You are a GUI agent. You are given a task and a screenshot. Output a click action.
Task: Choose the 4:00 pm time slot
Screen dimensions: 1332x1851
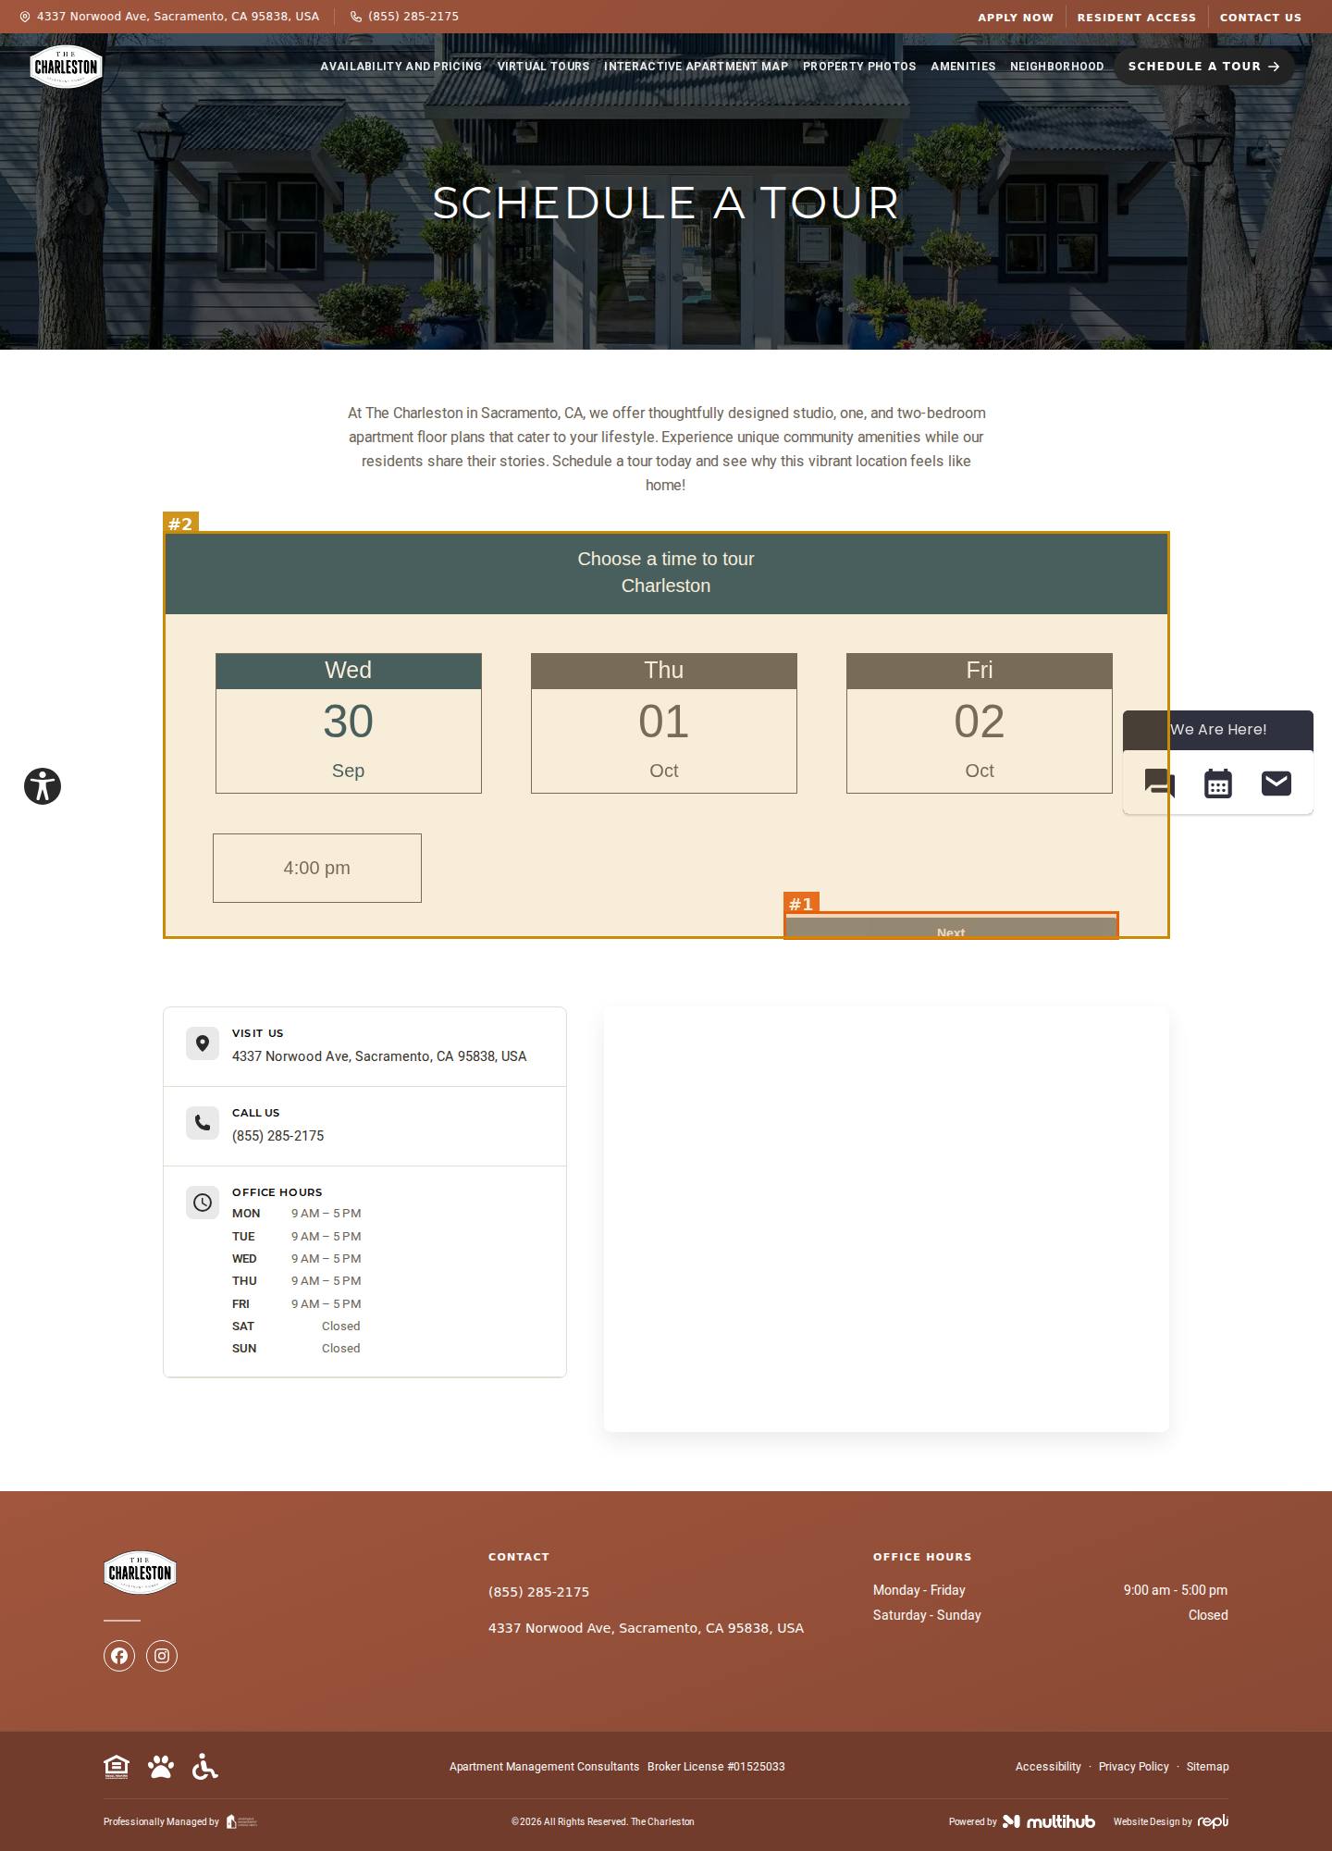tap(317, 868)
